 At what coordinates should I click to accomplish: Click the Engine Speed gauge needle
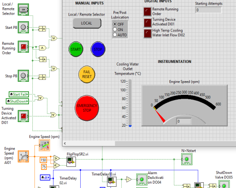(160, 114)
